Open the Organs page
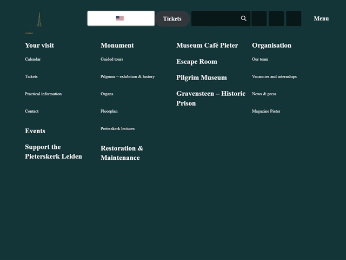This screenshot has height=260, width=346. 107,94
